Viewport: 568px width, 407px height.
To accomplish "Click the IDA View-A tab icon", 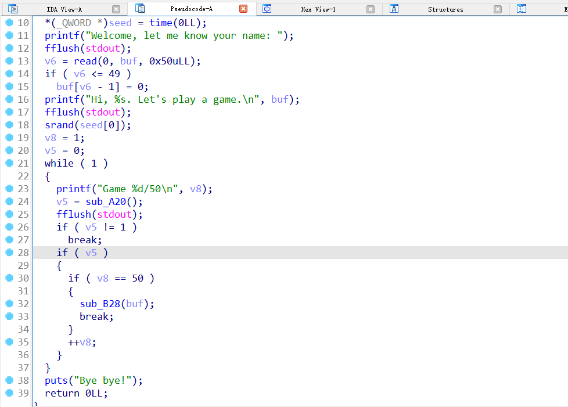I will click(x=13, y=9).
